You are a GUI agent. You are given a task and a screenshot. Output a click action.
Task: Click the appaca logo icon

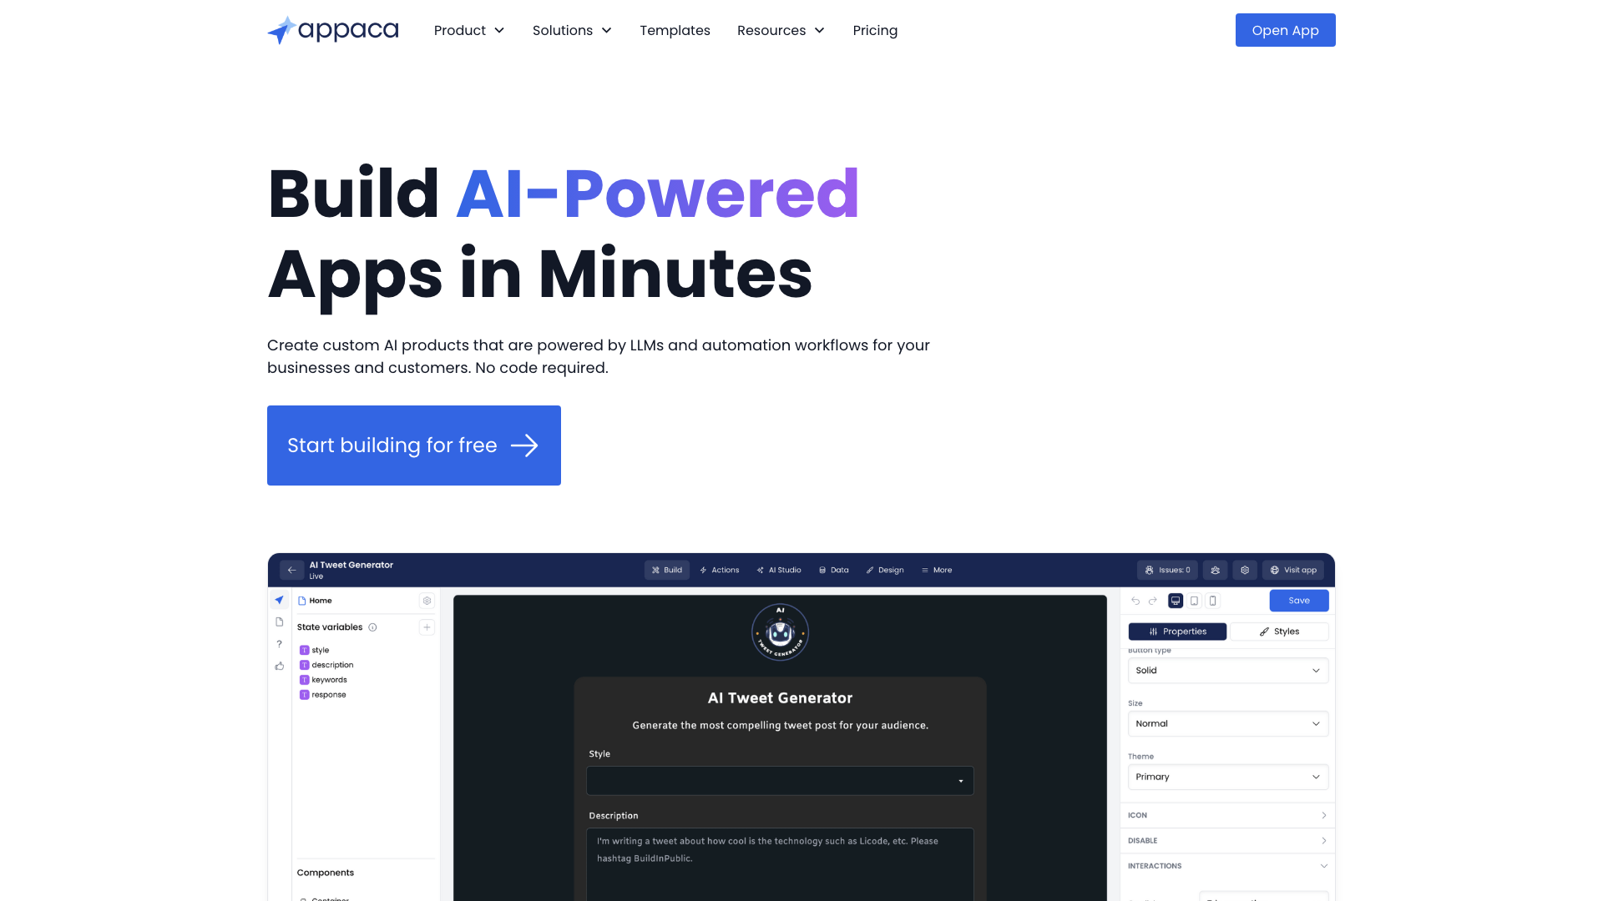point(279,30)
